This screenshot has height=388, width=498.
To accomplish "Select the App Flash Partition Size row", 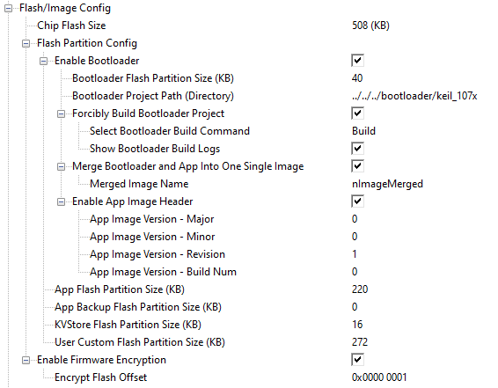I will (x=248, y=289).
